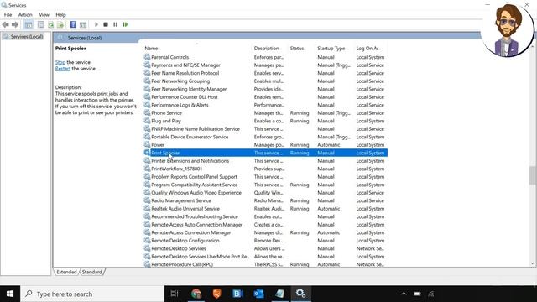This screenshot has width=537, height=302.
Task: Click the Start Service play icon
Action: [96, 24]
